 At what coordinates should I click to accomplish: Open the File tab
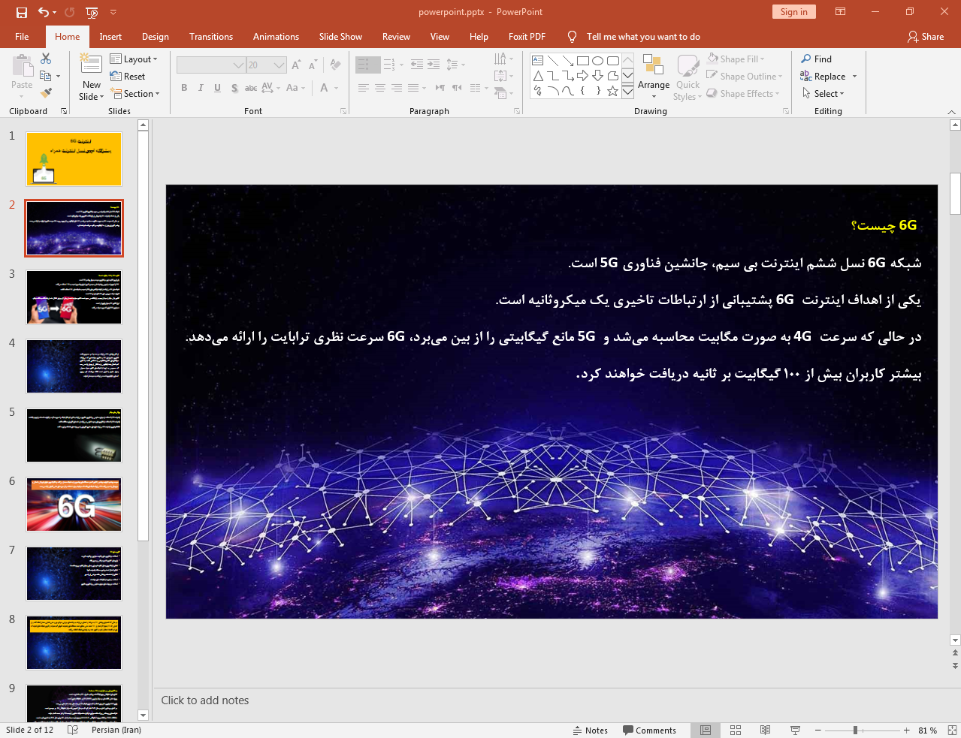coord(22,37)
